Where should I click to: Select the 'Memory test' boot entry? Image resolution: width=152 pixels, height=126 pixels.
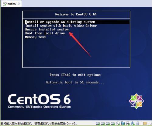35,37
